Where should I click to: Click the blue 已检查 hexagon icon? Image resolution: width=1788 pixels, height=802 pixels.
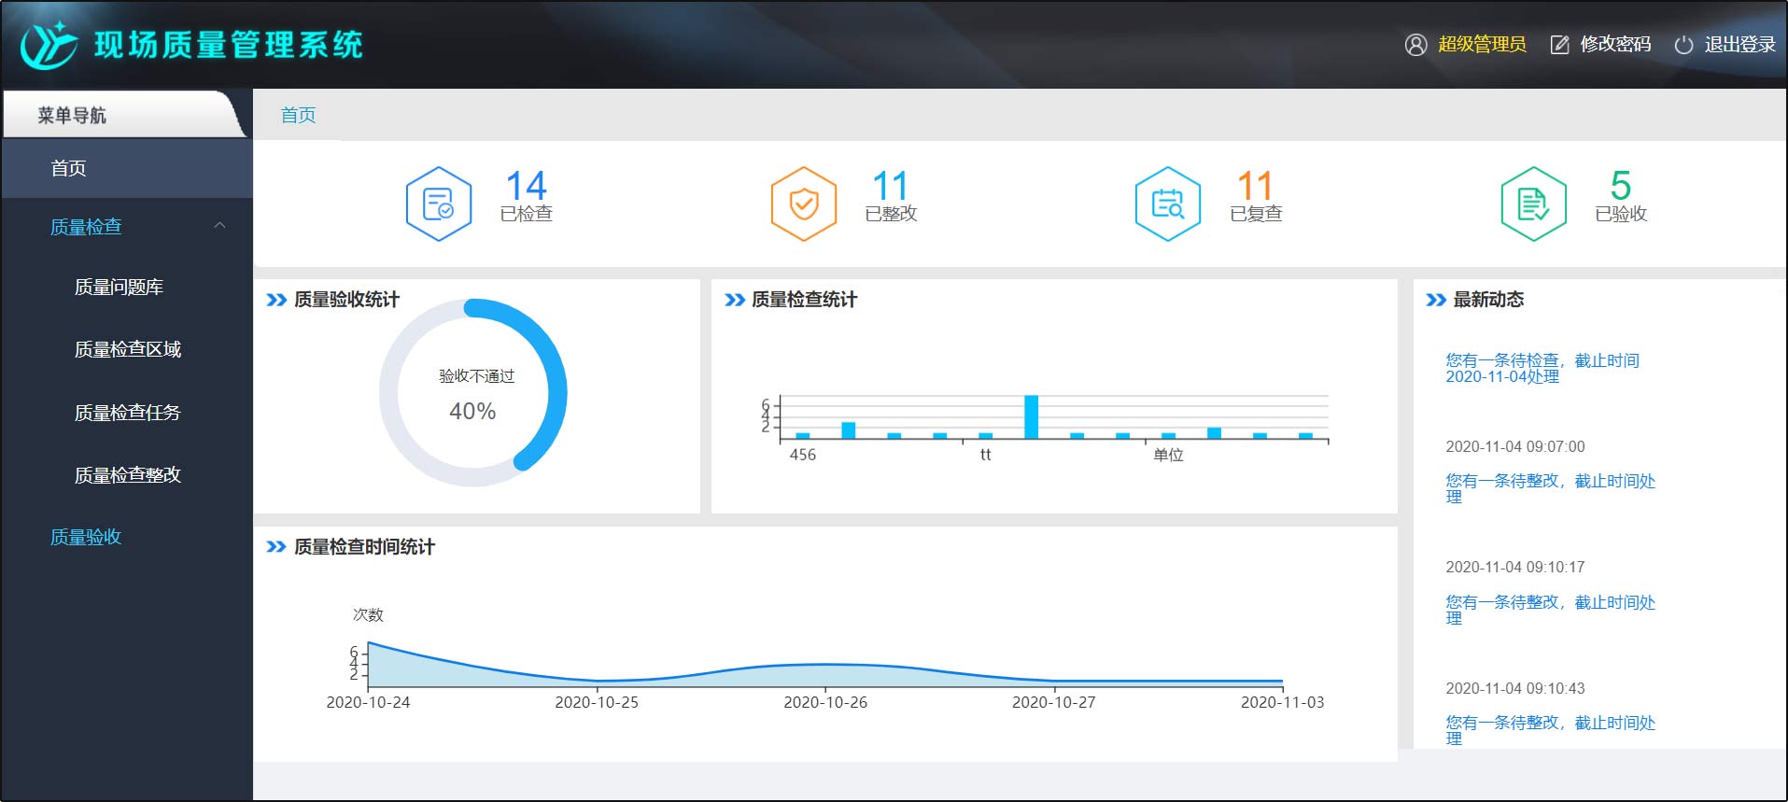point(439,204)
